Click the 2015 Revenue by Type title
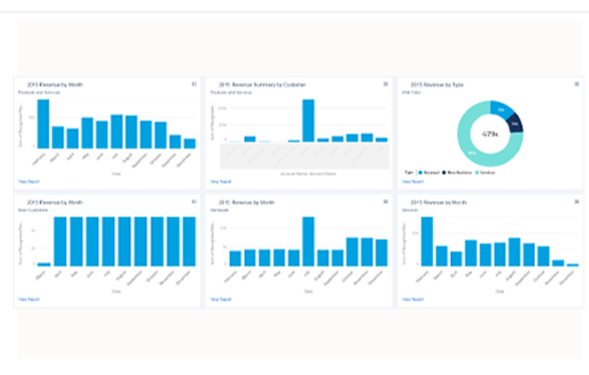This screenshot has height=375, width=589. pos(437,84)
